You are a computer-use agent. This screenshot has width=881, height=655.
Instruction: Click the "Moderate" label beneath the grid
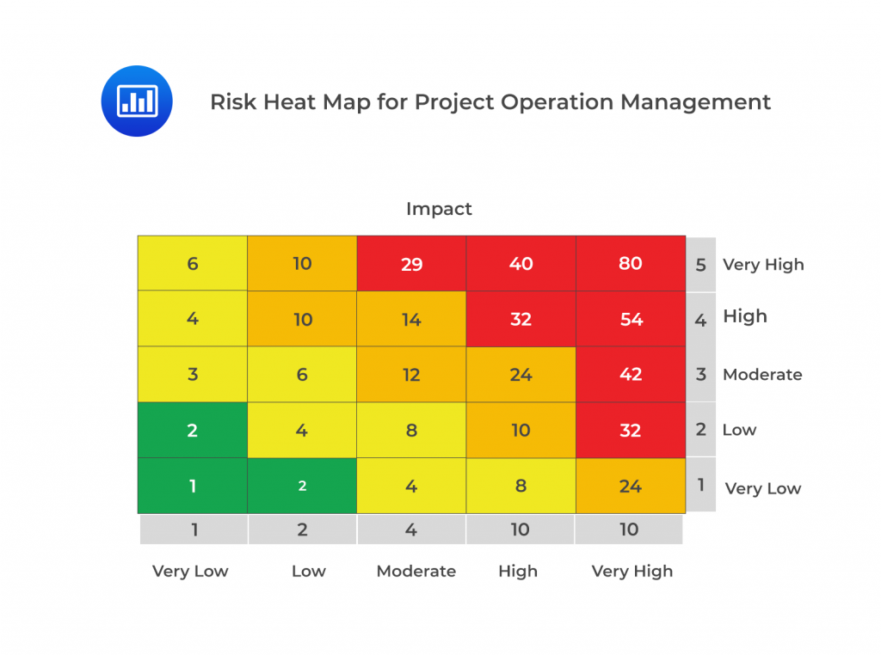tap(416, 571)
